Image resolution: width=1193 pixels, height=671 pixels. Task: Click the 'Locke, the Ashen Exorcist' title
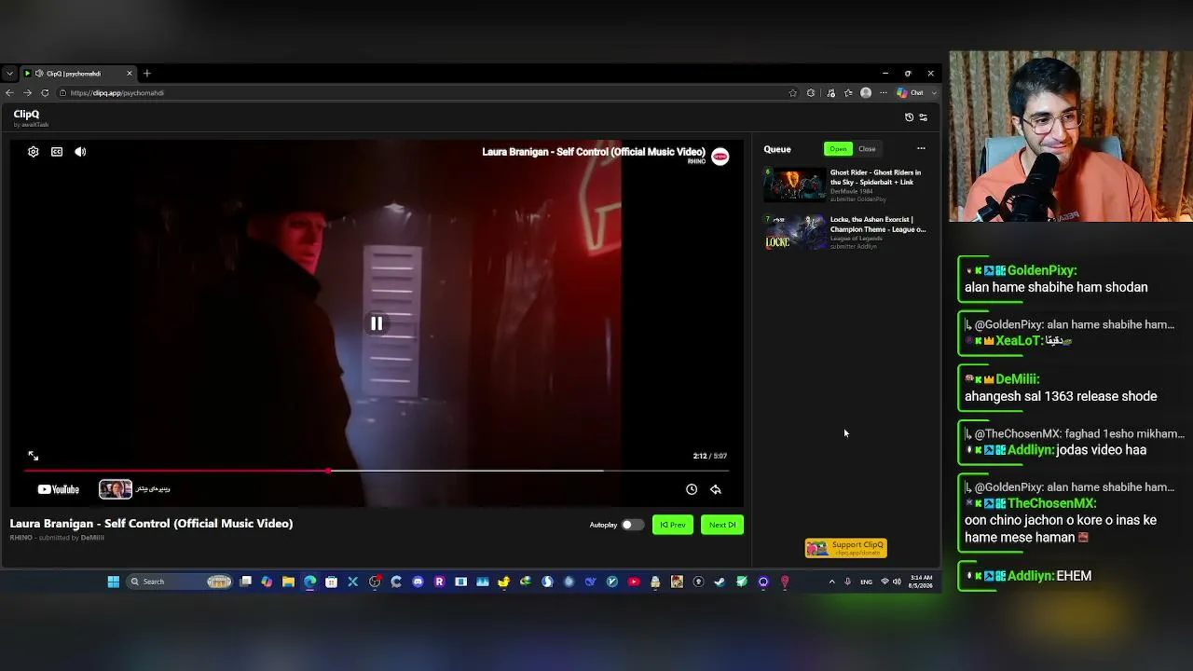(878, 225)
